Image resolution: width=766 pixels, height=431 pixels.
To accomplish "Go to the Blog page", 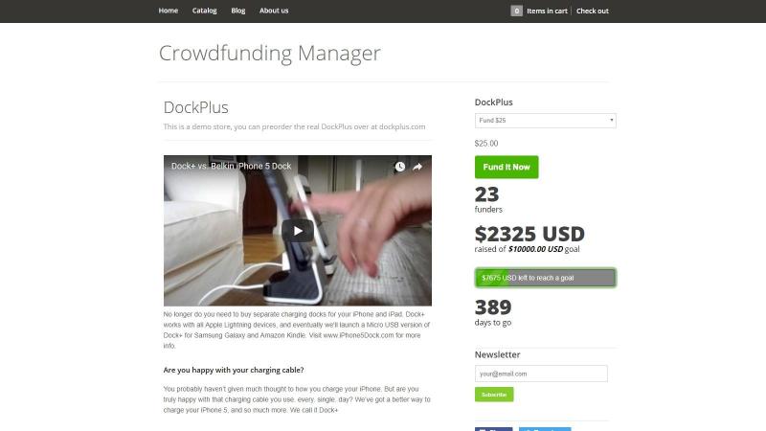I will (237, 11).
